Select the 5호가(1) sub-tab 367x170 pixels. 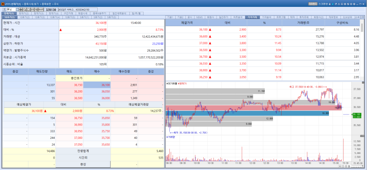pyautogui.click(x=85, y=17)
